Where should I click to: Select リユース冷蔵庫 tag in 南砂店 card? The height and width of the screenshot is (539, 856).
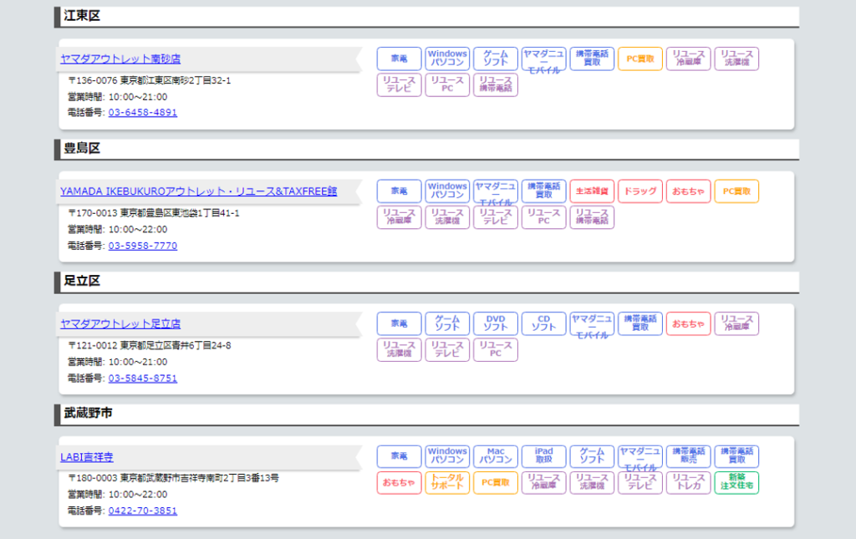pos(689,58)
